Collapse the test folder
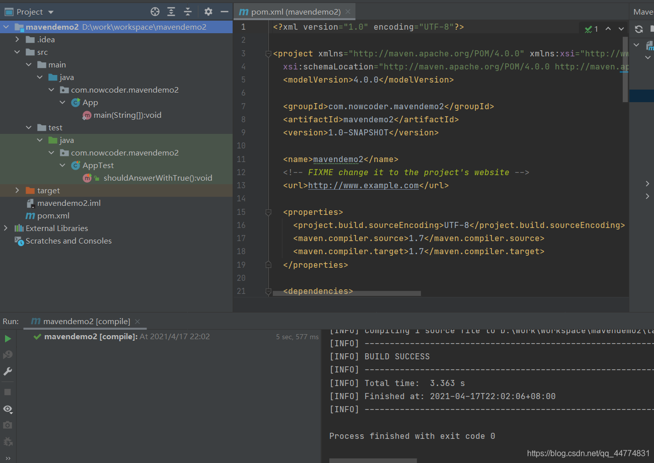 (x=29, y=127)
